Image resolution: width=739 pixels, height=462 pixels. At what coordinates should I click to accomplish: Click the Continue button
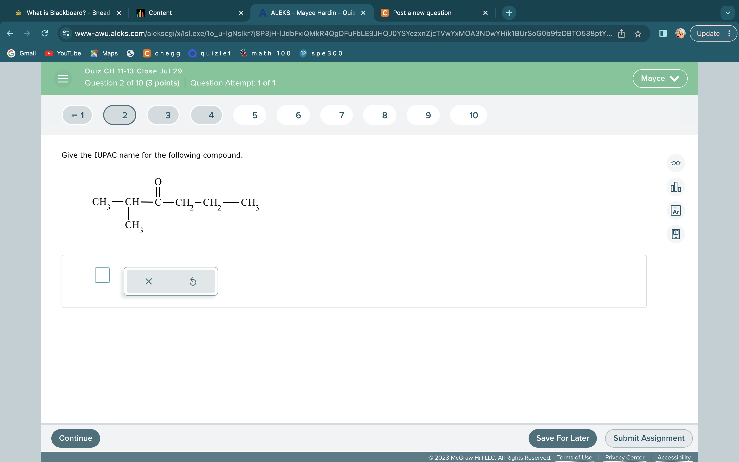tap(75, 438)
